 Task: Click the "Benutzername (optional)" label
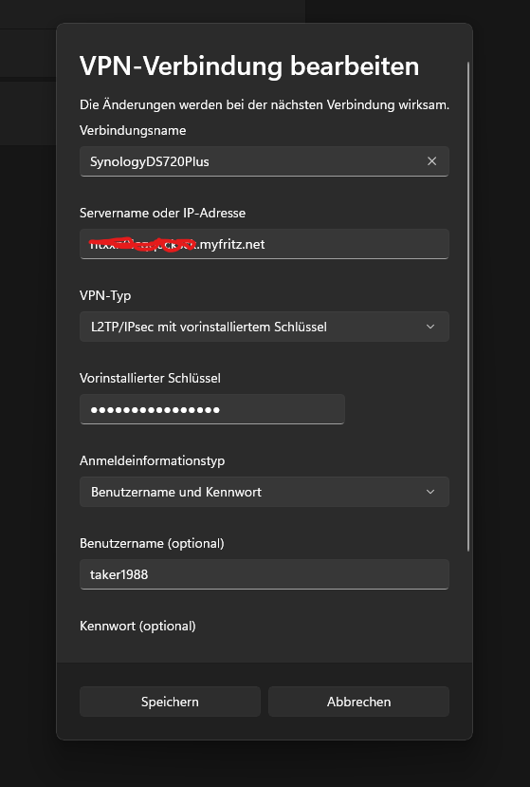[x=152, y=543]
